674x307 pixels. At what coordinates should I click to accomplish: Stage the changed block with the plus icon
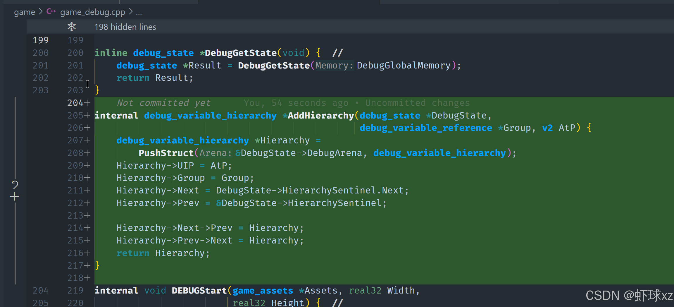click(14, 197)
